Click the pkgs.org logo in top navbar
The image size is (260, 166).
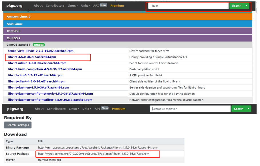15,5
